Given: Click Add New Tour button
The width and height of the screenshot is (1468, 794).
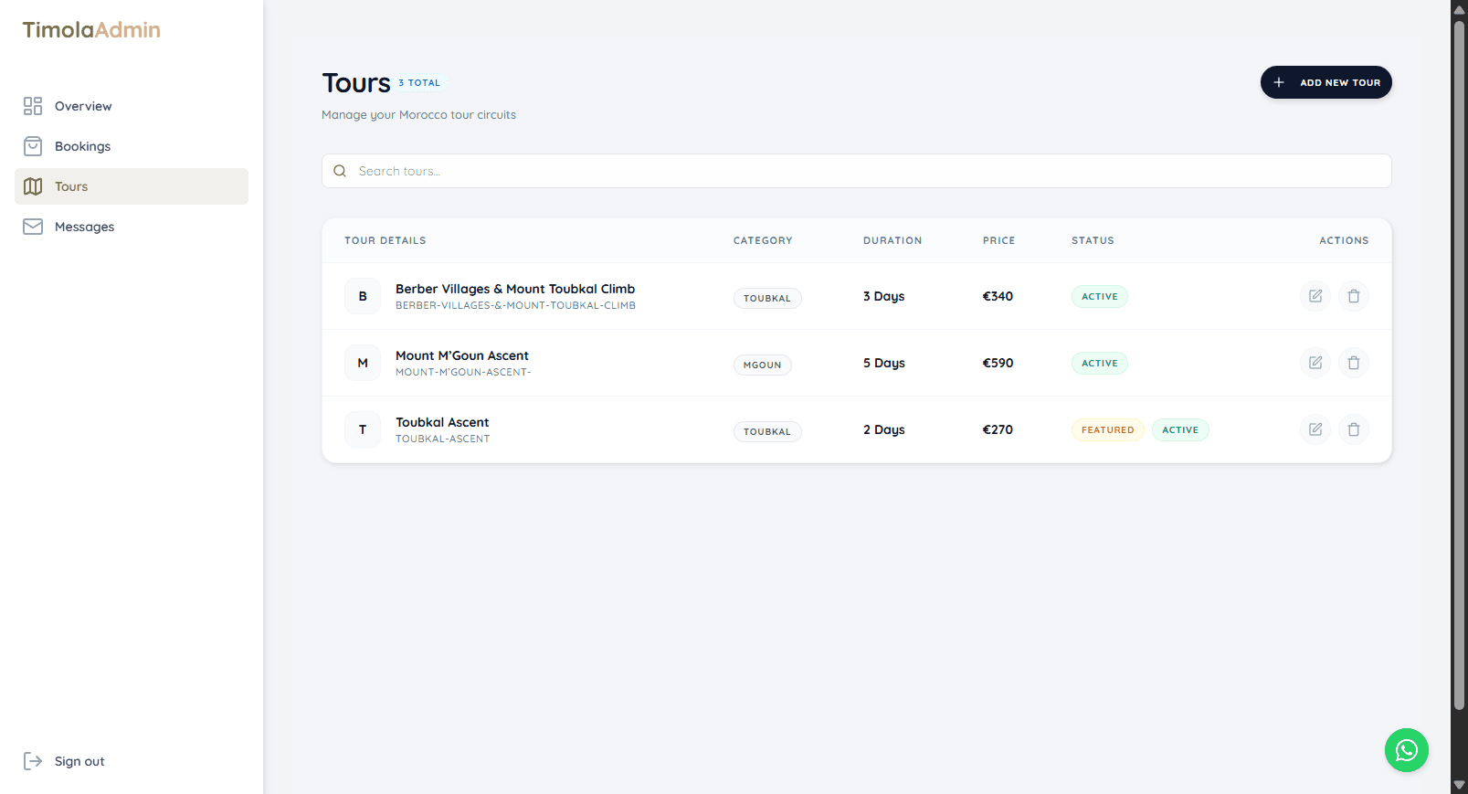Looking at the screenshot, I should click(x=1325, y=82).
